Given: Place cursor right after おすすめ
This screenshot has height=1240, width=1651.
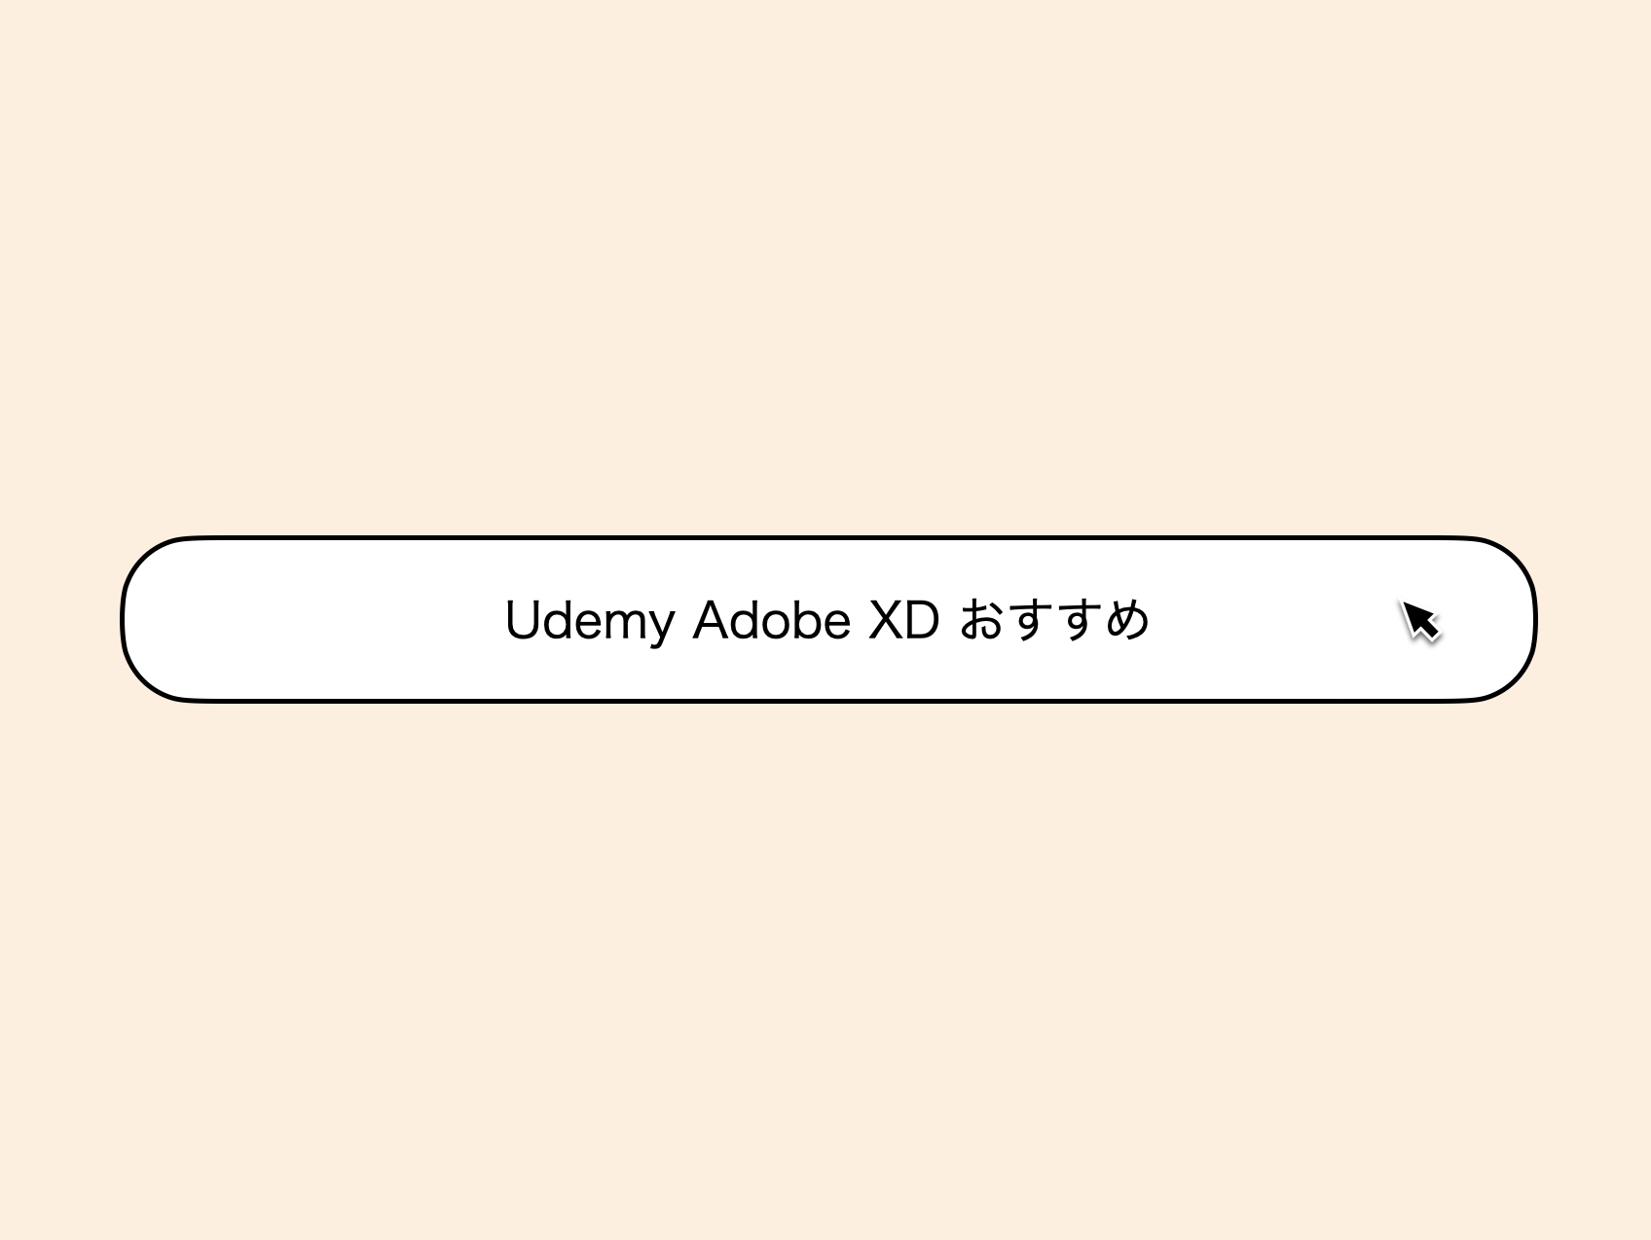Looking at the screenshot, I should 1153,620.
